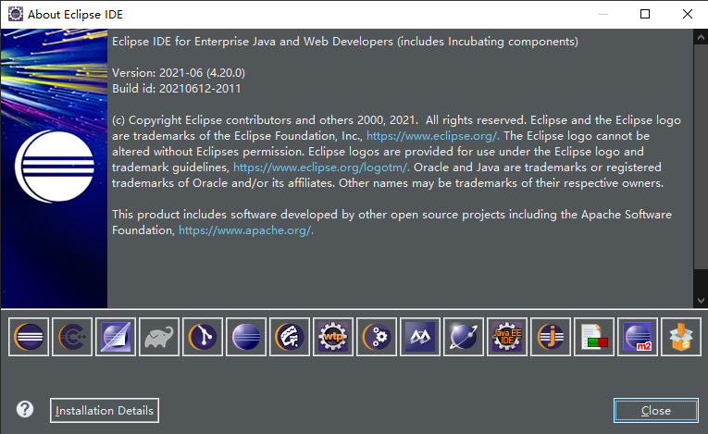Open the https://www.eclipse.org/ link

pyautogui.click(x=432, y=136)
